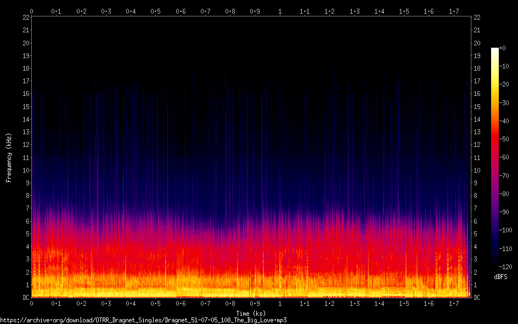Screen dimensions: 518x324
Task: Click the 16 tick on the left frequency axis
Action: [x=25, y=94]
